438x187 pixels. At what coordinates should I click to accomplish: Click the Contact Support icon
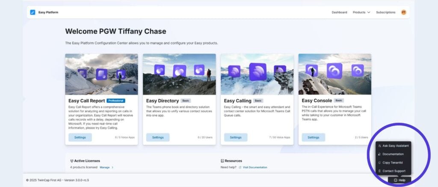[x=380, y=171]
